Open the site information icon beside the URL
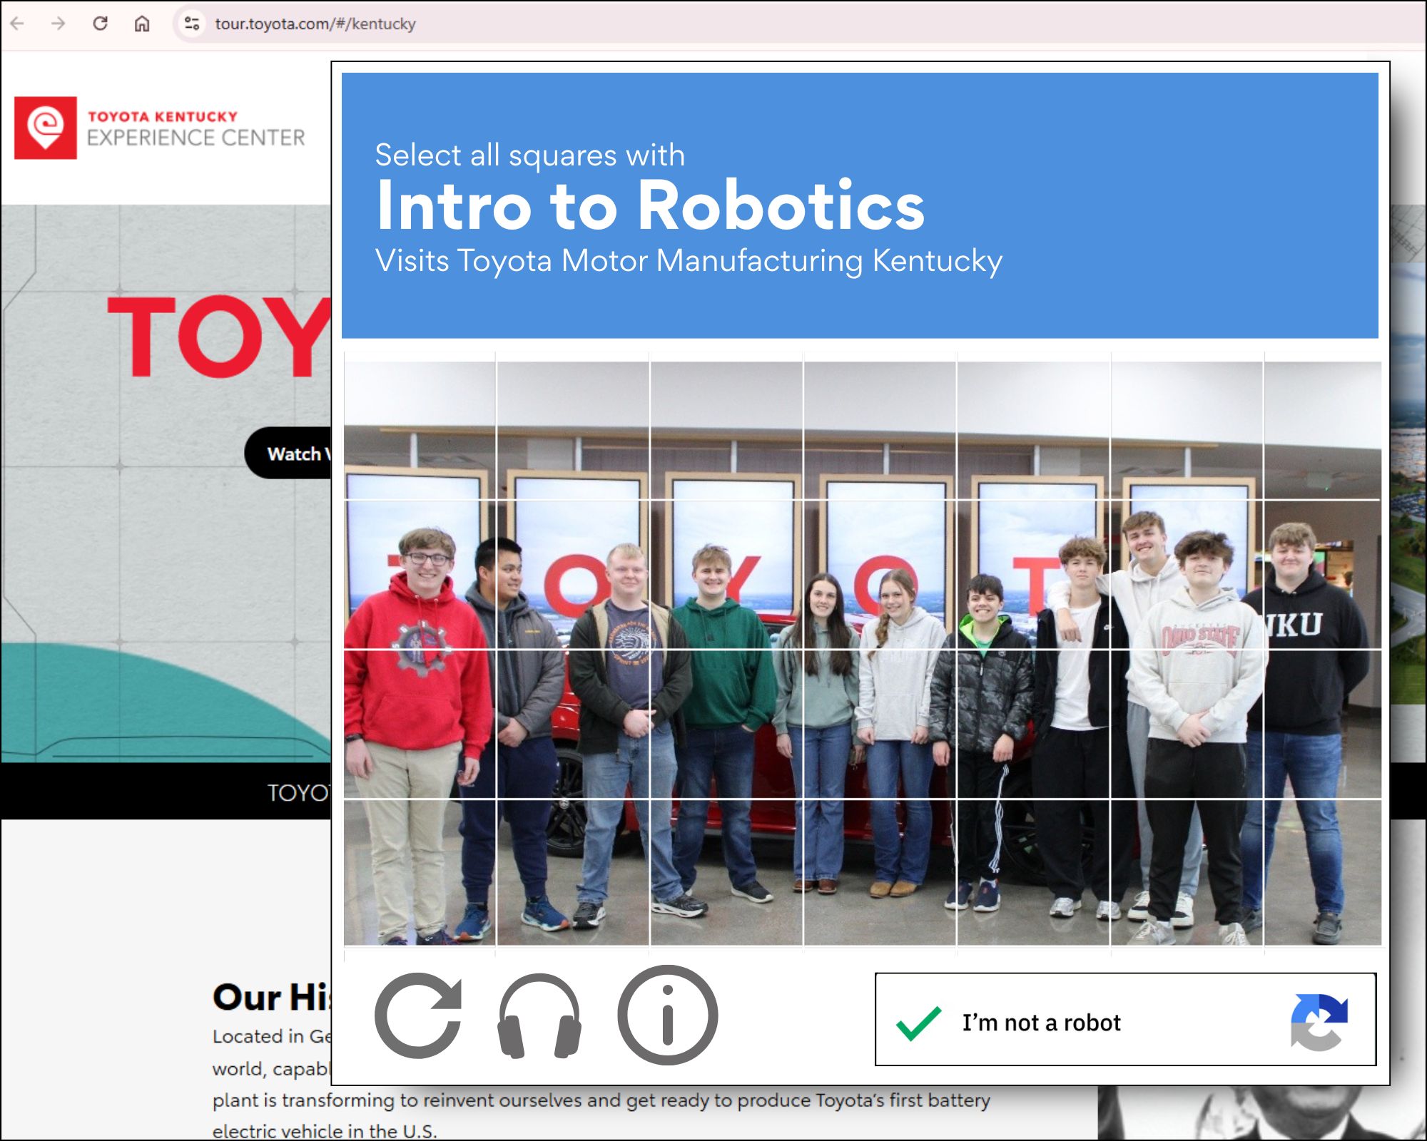 click(192, 24)
